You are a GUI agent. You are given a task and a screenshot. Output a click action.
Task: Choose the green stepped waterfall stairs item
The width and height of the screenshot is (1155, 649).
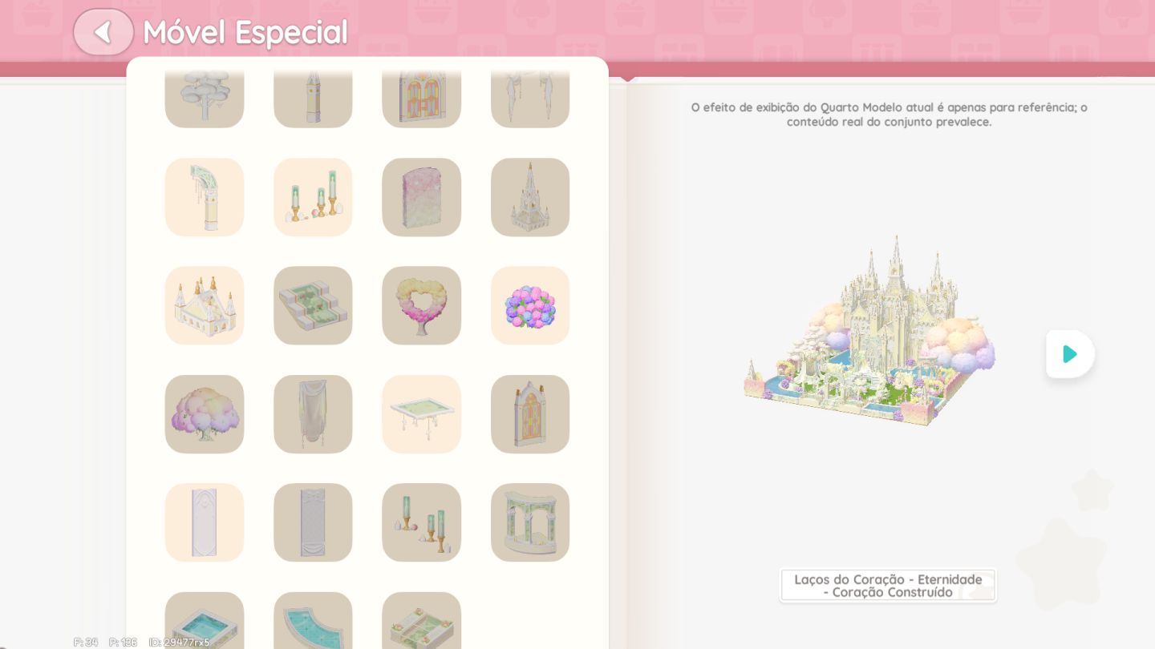click(313, 305)
